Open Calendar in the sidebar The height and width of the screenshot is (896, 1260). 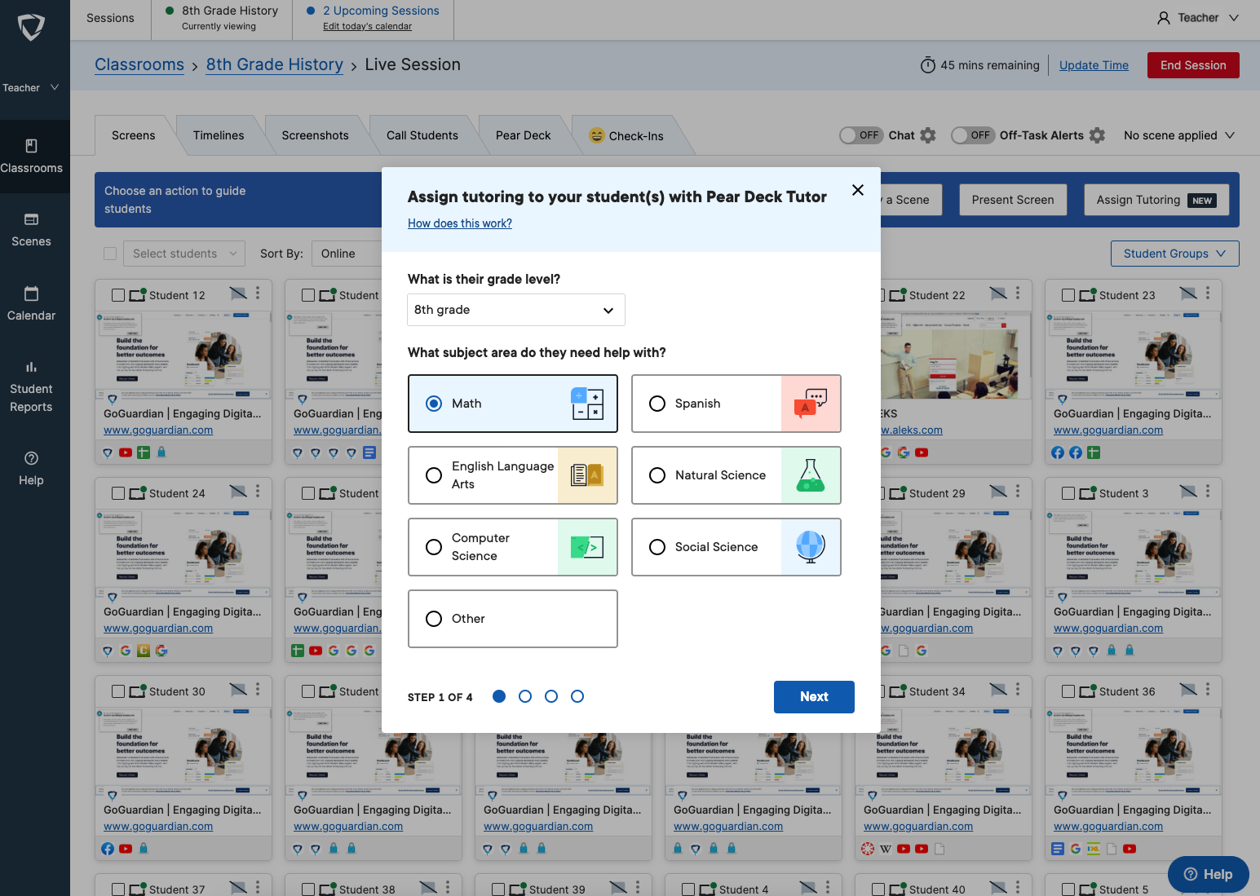[x=31, y=304]
